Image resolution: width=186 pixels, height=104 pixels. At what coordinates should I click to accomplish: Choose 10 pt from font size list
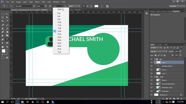coord(59,22)
